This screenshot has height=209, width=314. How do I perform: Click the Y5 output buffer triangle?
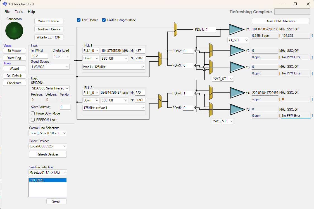(x=237, y=110)
